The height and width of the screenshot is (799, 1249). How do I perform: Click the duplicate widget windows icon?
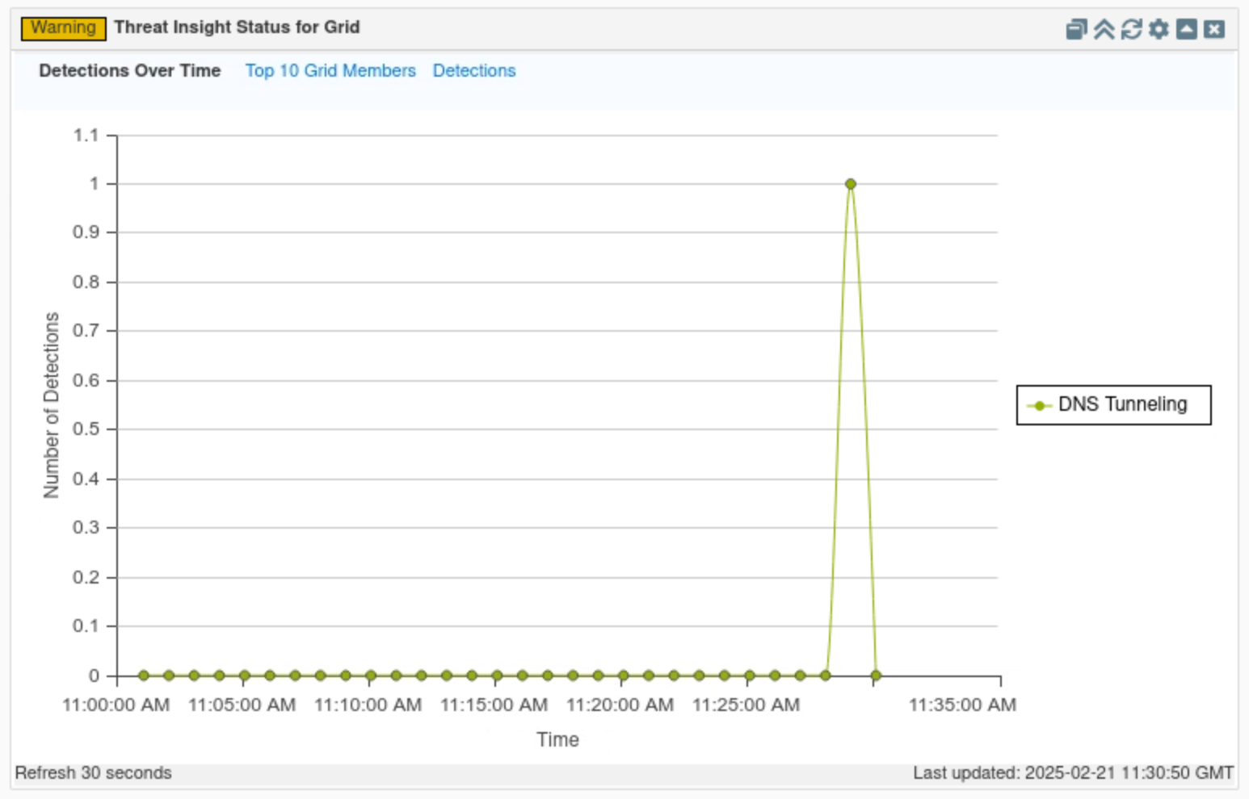click(x=1076, y=30)
